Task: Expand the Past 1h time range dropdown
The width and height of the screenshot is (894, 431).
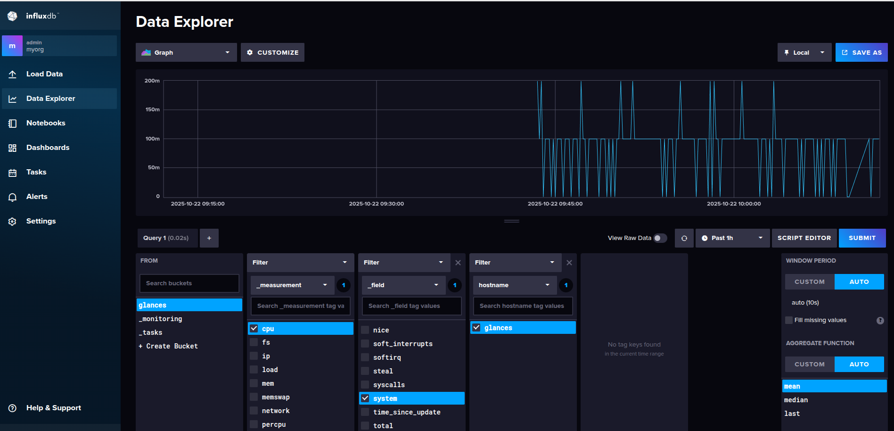Action: coord(732,238)
